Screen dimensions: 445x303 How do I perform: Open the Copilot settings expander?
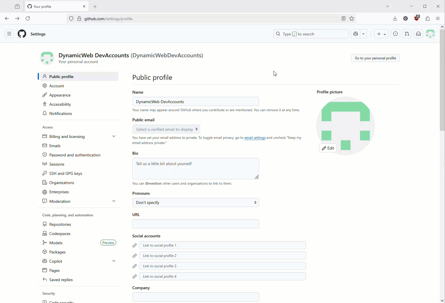point(114,261)
